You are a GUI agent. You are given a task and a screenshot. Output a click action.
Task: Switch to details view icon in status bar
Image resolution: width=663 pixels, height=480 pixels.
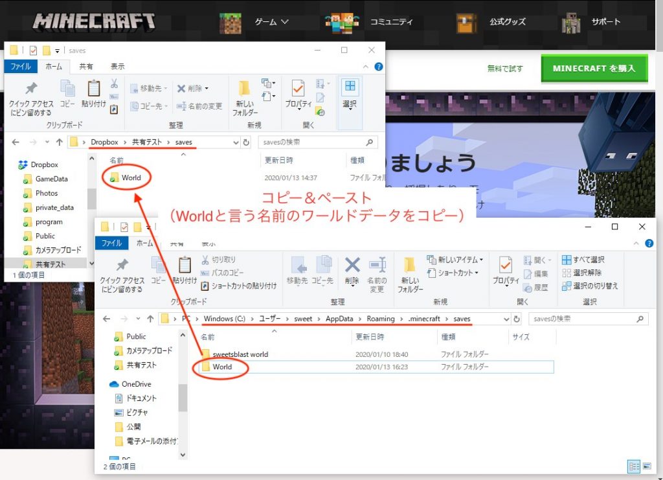634,466
